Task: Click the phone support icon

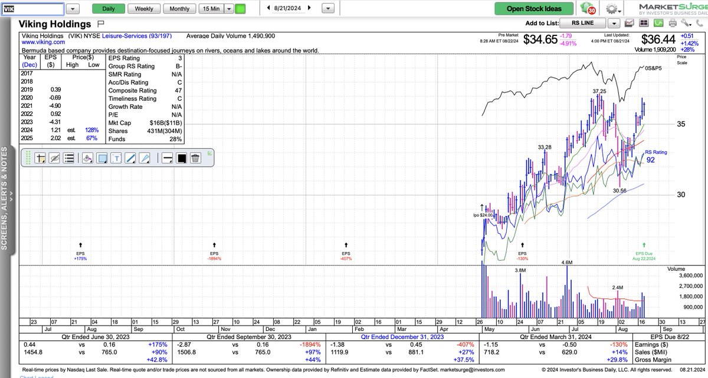Action: [700, 24]
